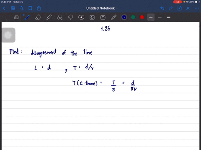Tap the handwritten 1.25 heading
This screenshot has height=150, width=201.
(106, 28)
